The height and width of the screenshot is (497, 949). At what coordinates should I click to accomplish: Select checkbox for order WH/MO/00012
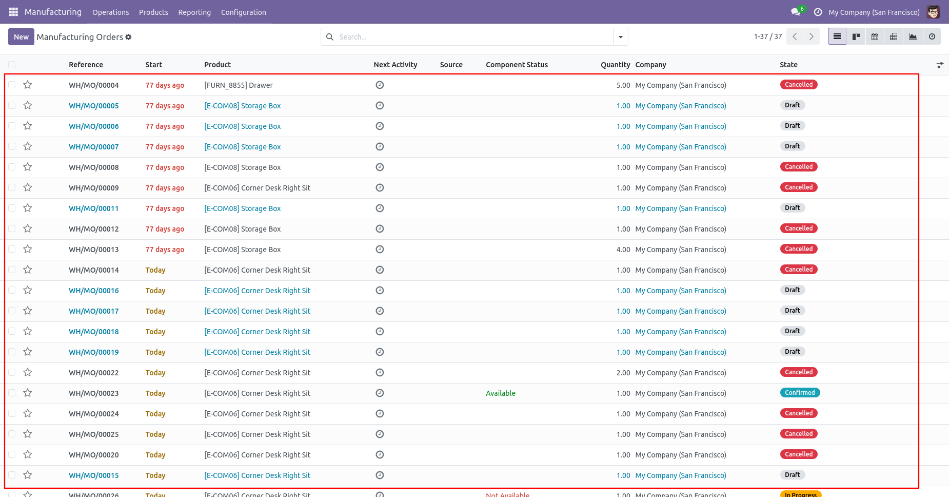(x=12, y=228)
